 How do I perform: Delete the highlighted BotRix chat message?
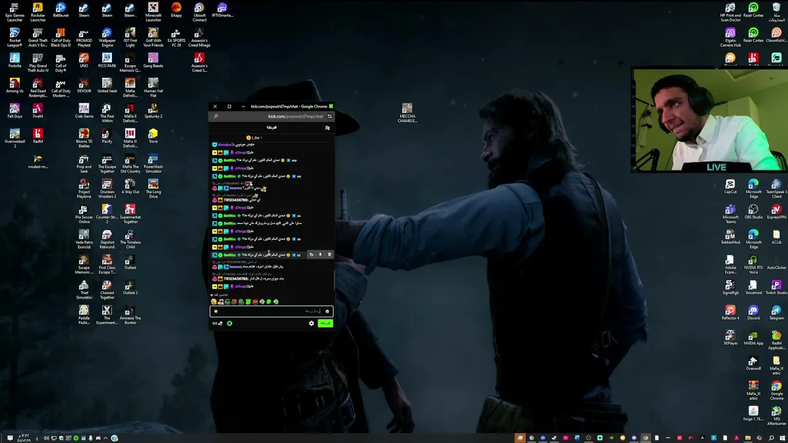(329, 255)
